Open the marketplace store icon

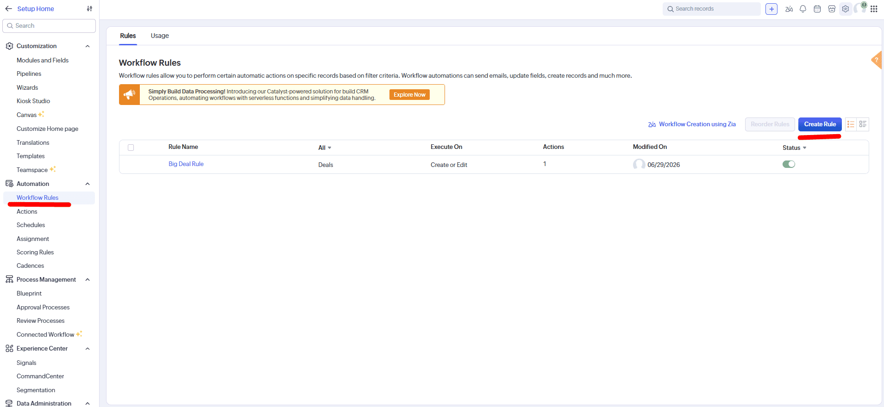point(832,9)
